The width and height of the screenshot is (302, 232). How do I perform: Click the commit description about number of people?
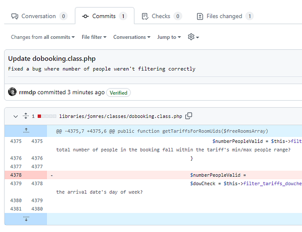[102, 69]
